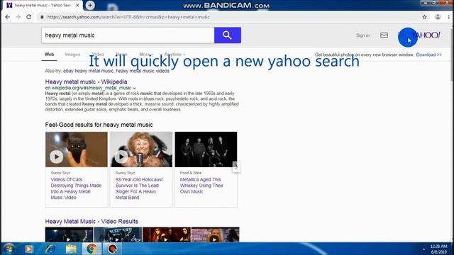454x255 pixels.
Task: Click the browser forward arrow
Action: click(18, 17)
